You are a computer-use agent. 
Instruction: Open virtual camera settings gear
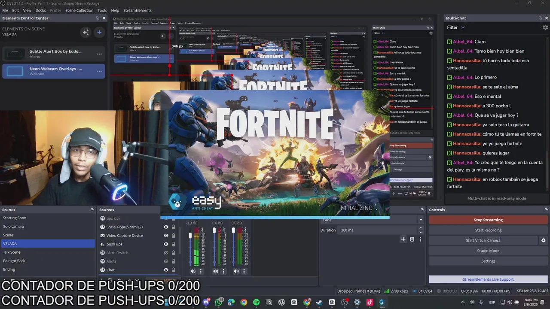point(543,240)
